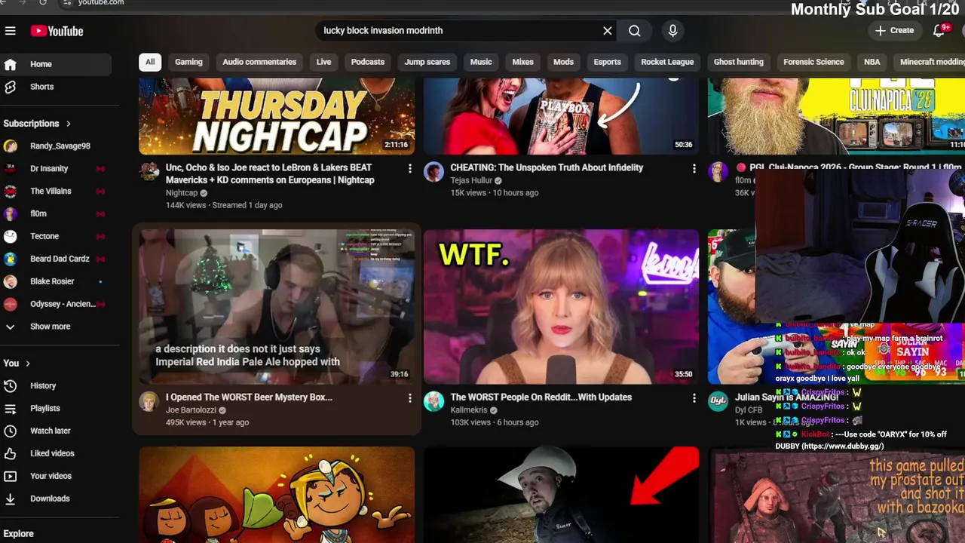Viewport: 965px width, 543px height.
Task: Select the Mods filter chip
Action: (564, 62)
